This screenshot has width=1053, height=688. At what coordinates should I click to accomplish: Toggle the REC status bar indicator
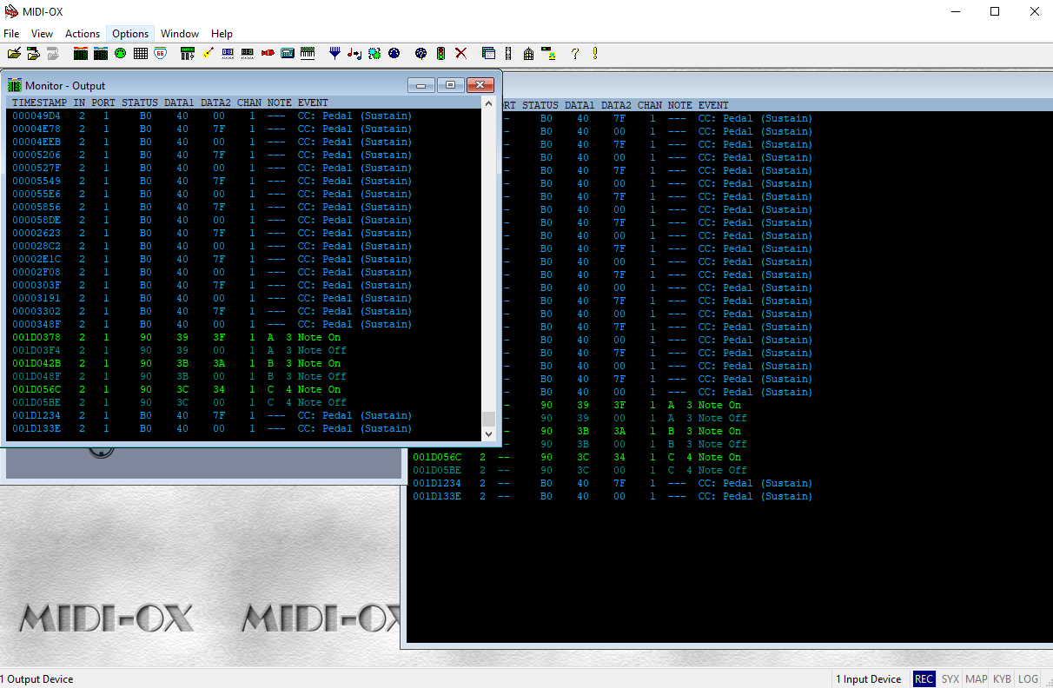[924, 679]
